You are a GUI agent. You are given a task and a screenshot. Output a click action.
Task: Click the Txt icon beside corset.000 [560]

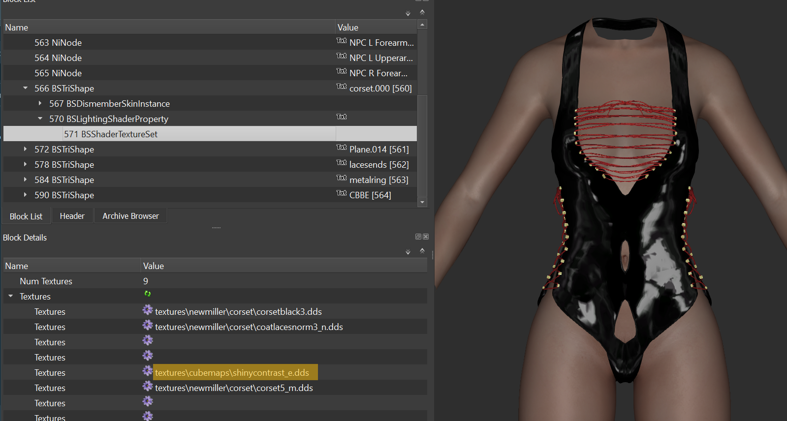pos(342,87)
